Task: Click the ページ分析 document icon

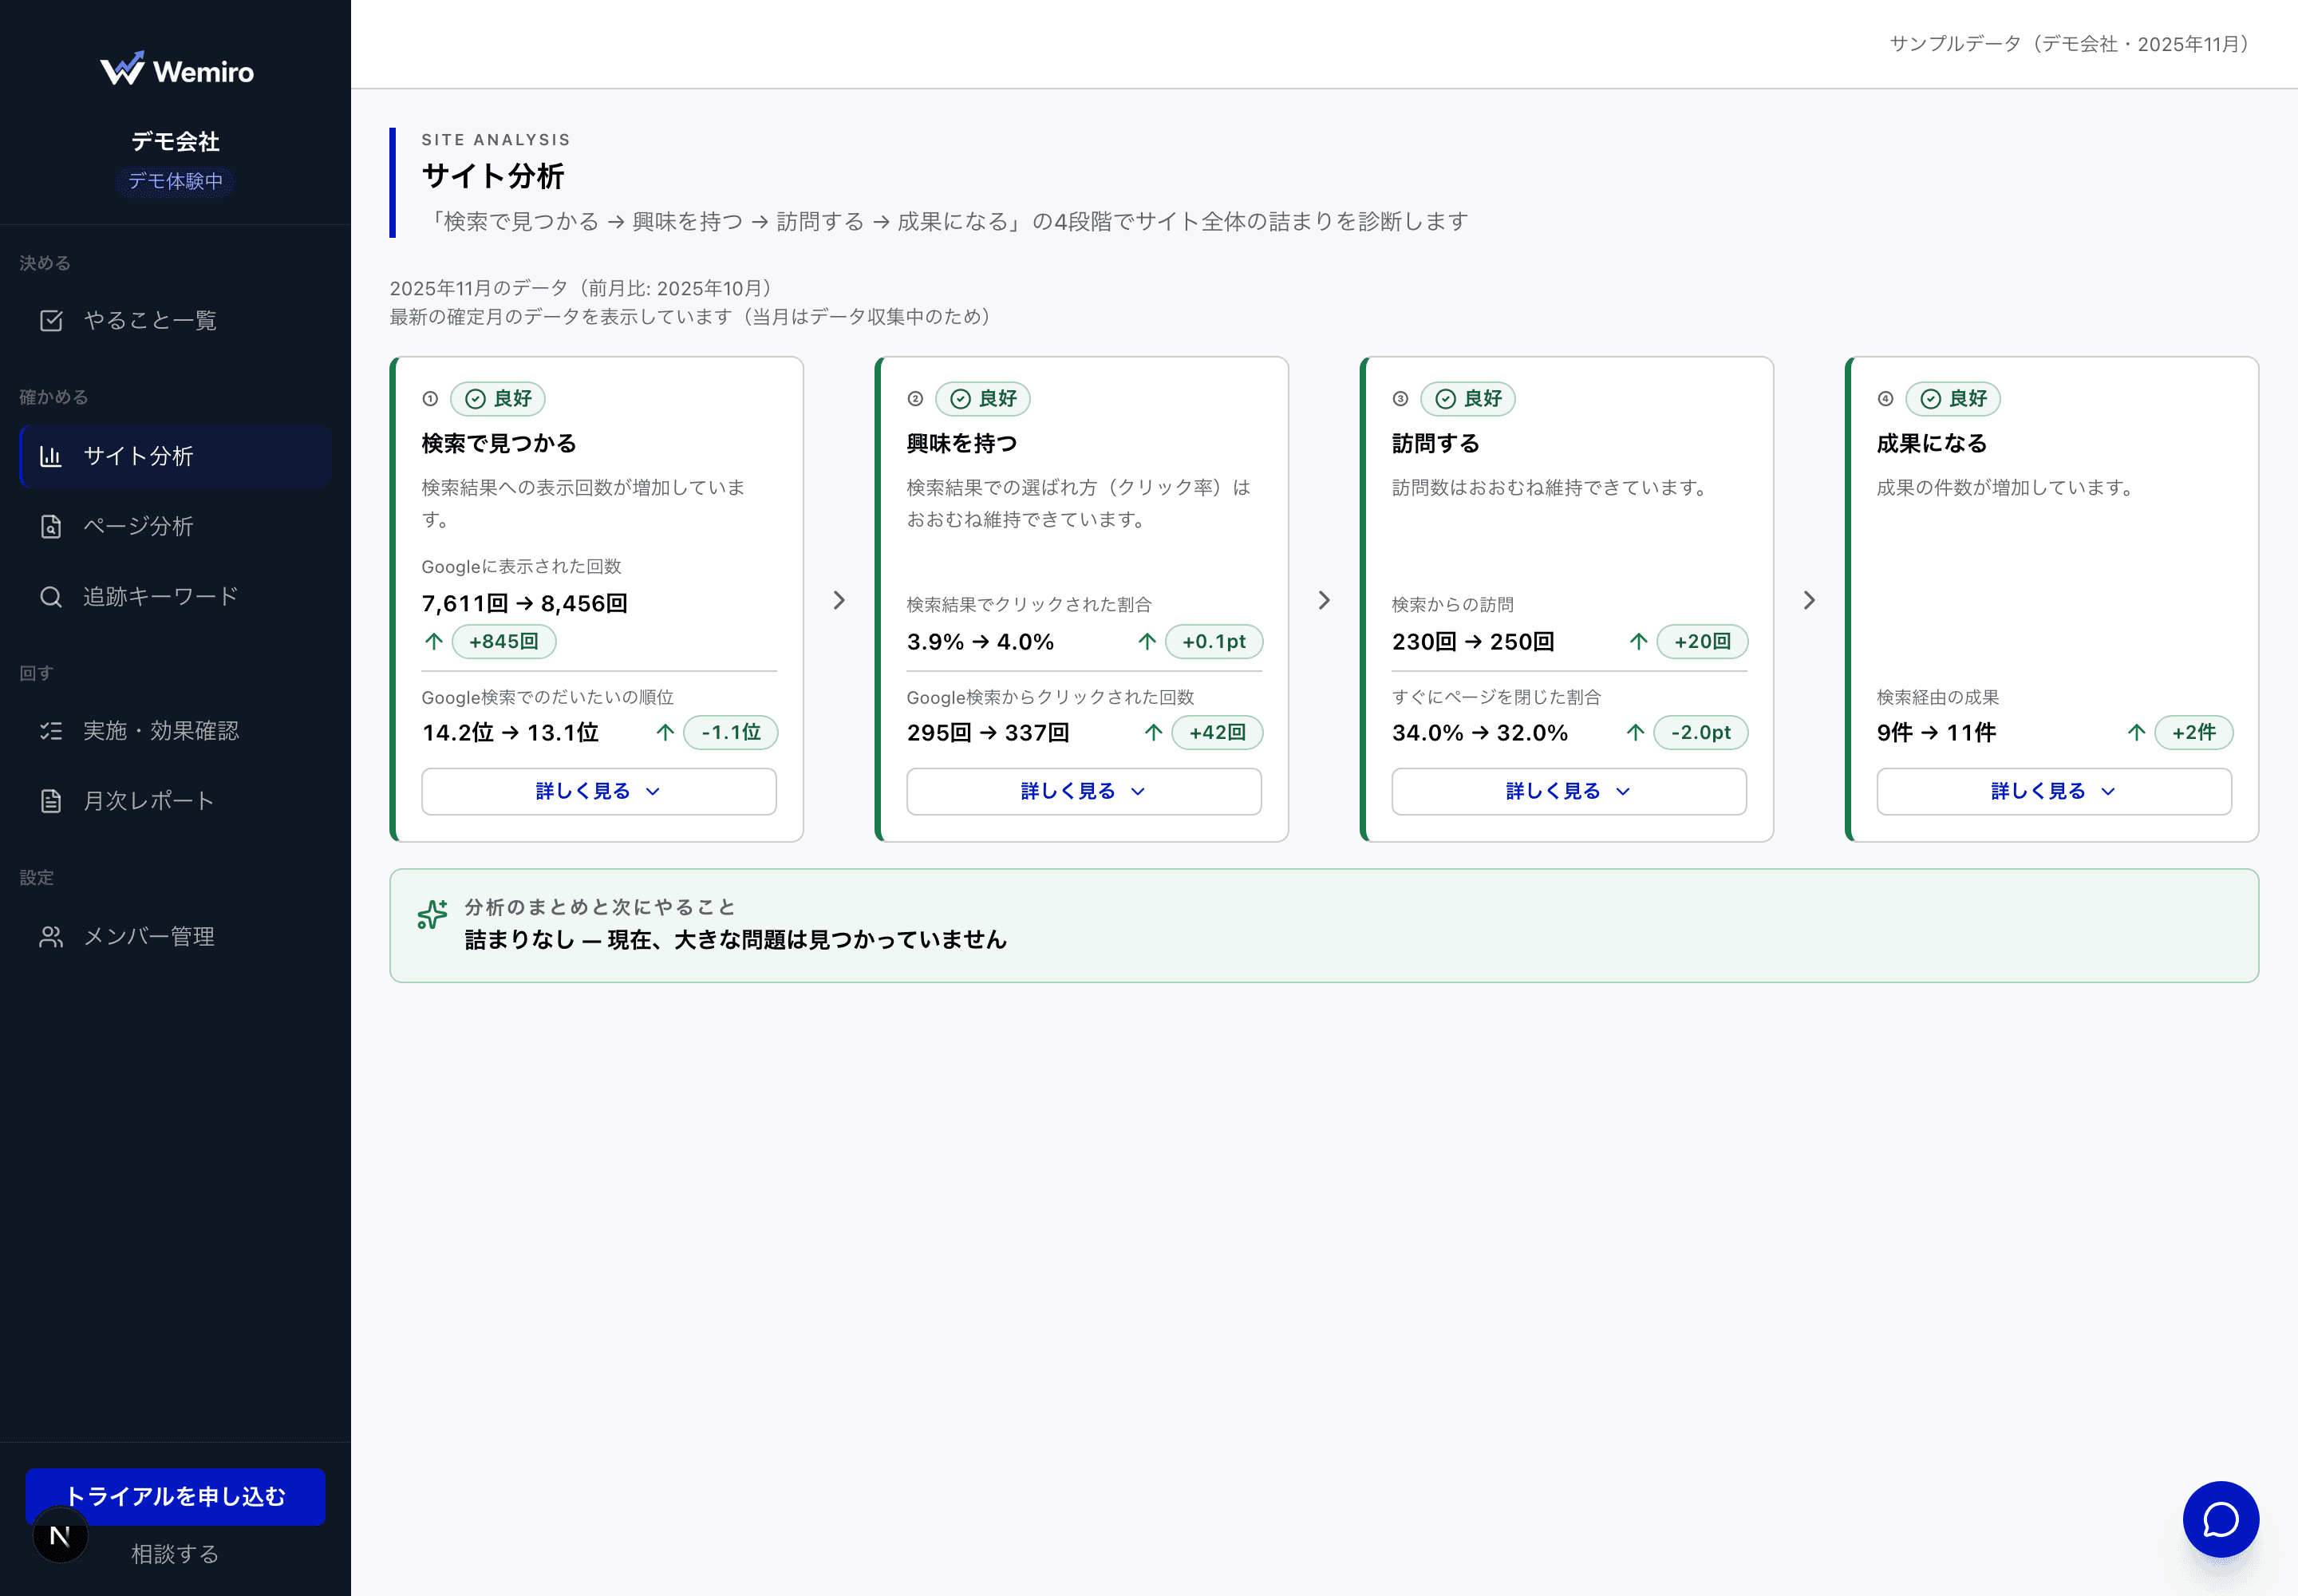Action: click(x=51, y=526)
